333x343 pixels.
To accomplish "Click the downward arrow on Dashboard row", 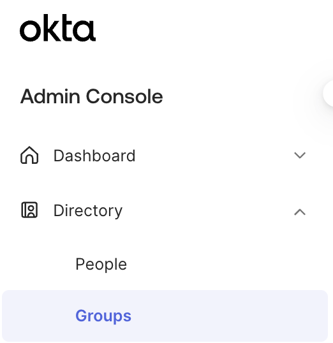I will tap(299, 156).
